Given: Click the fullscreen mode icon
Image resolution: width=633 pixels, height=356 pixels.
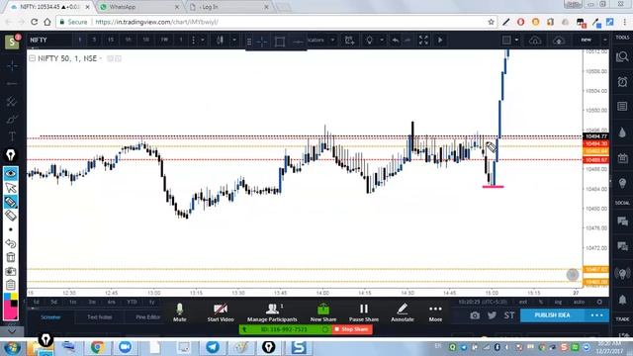Looking at the screenshot, I should 423,40.
